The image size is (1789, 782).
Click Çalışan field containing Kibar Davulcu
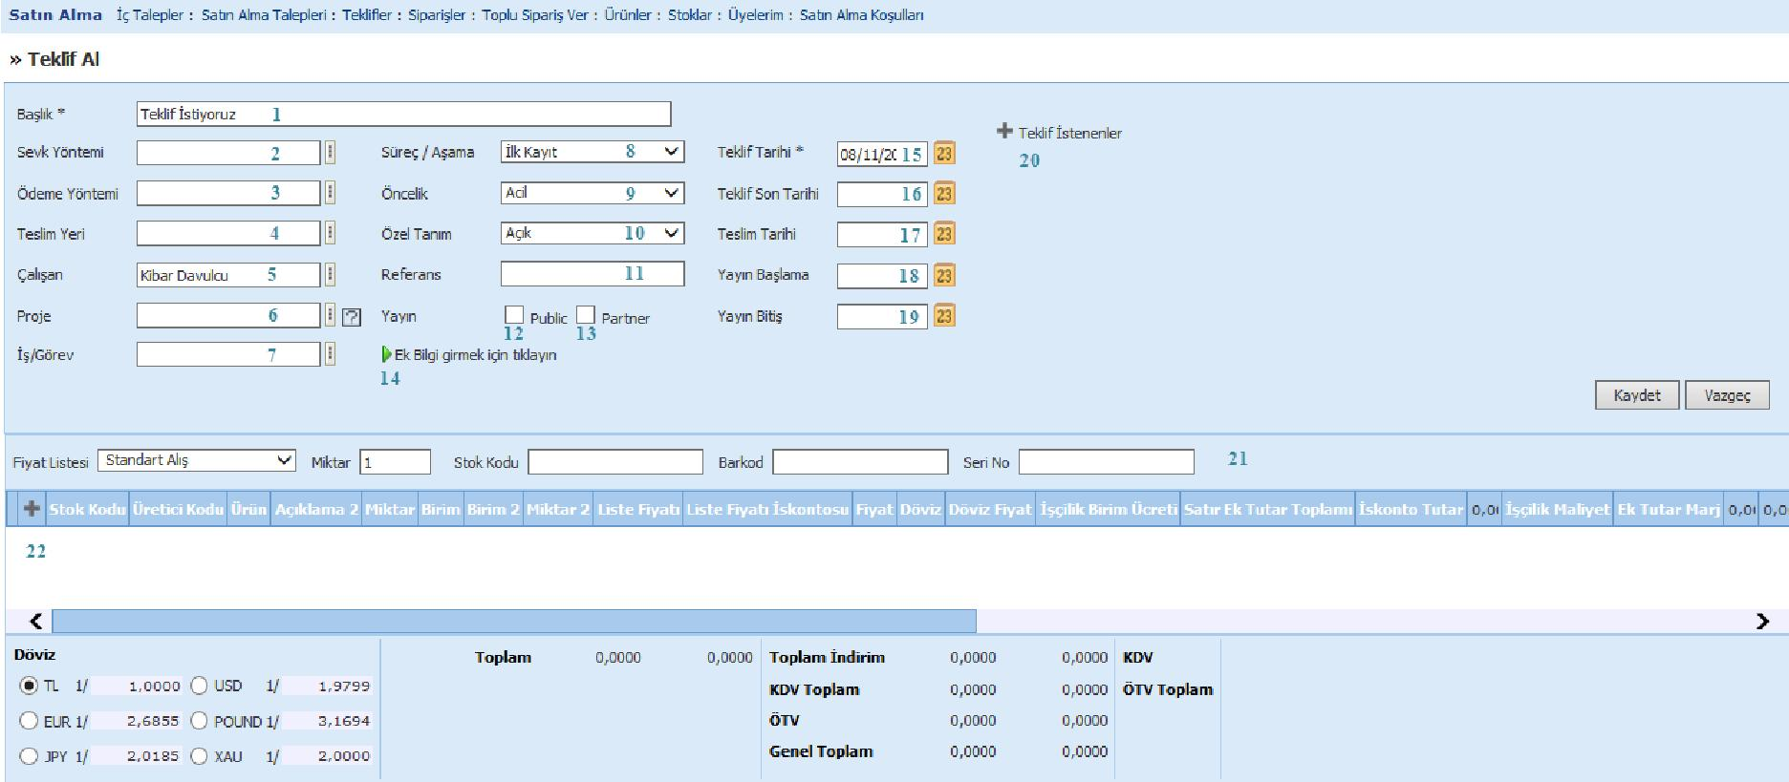point(228,275)
